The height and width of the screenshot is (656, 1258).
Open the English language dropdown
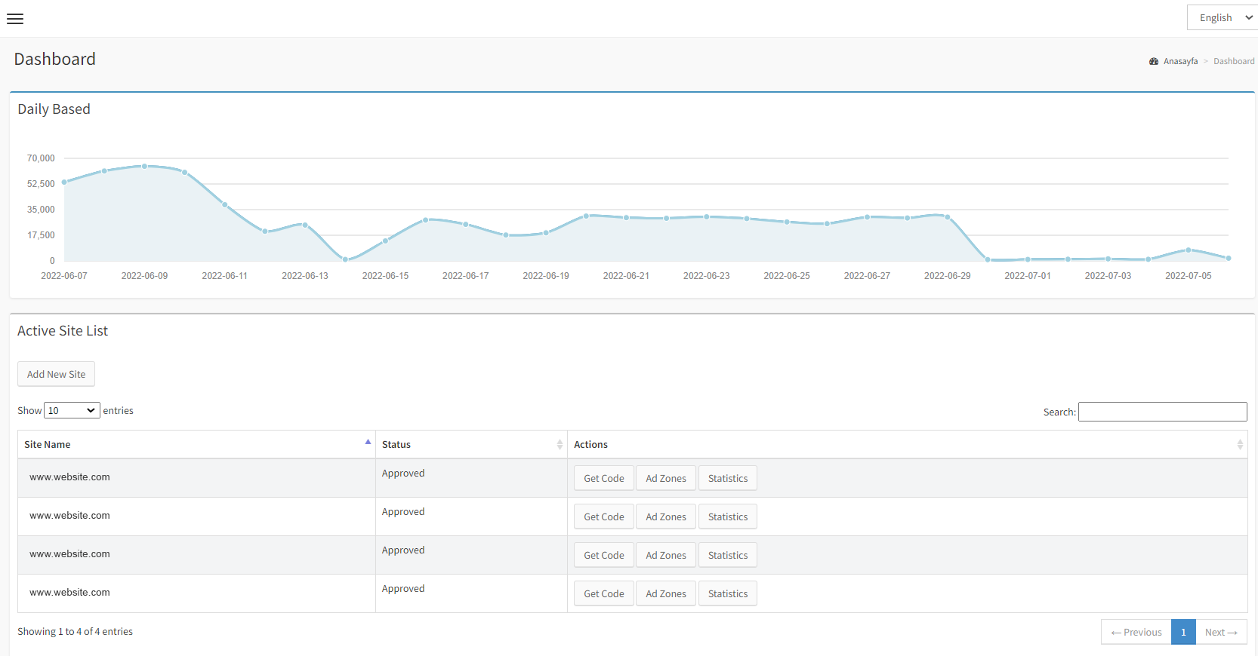point(1222,17)
